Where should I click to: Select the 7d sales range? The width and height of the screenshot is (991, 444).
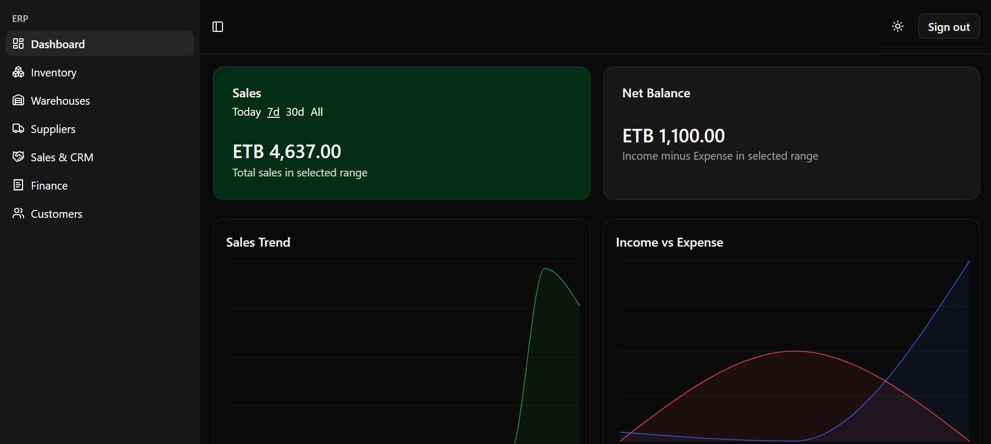tap(273, 112)
